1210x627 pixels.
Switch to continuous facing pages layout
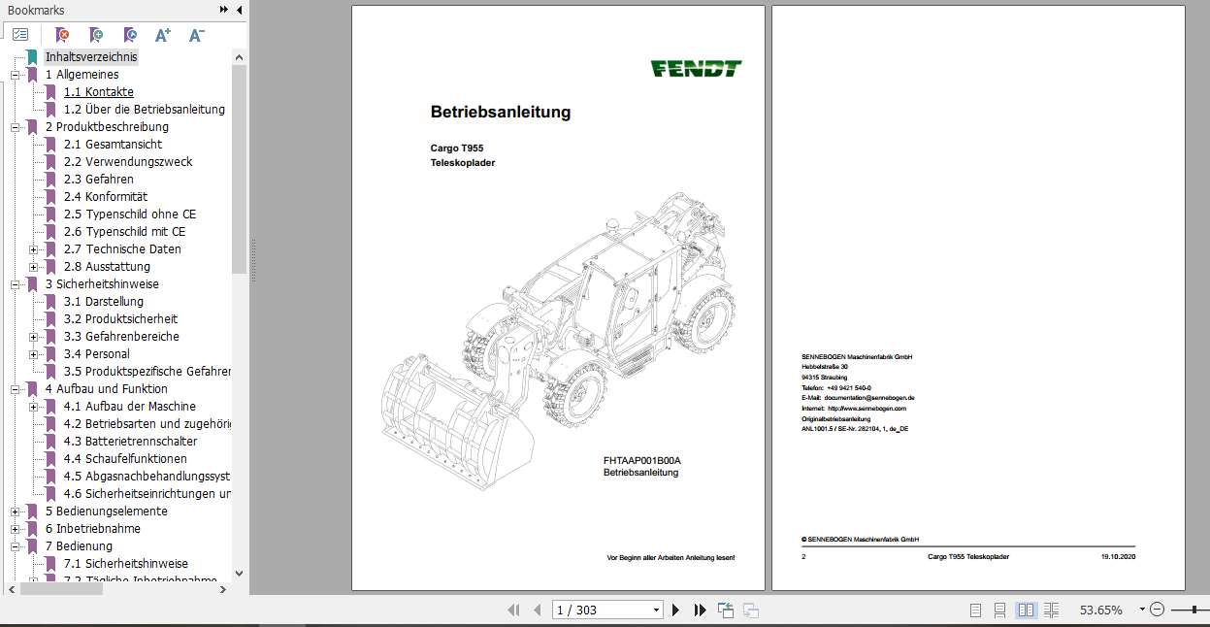tap(1050, 610)
